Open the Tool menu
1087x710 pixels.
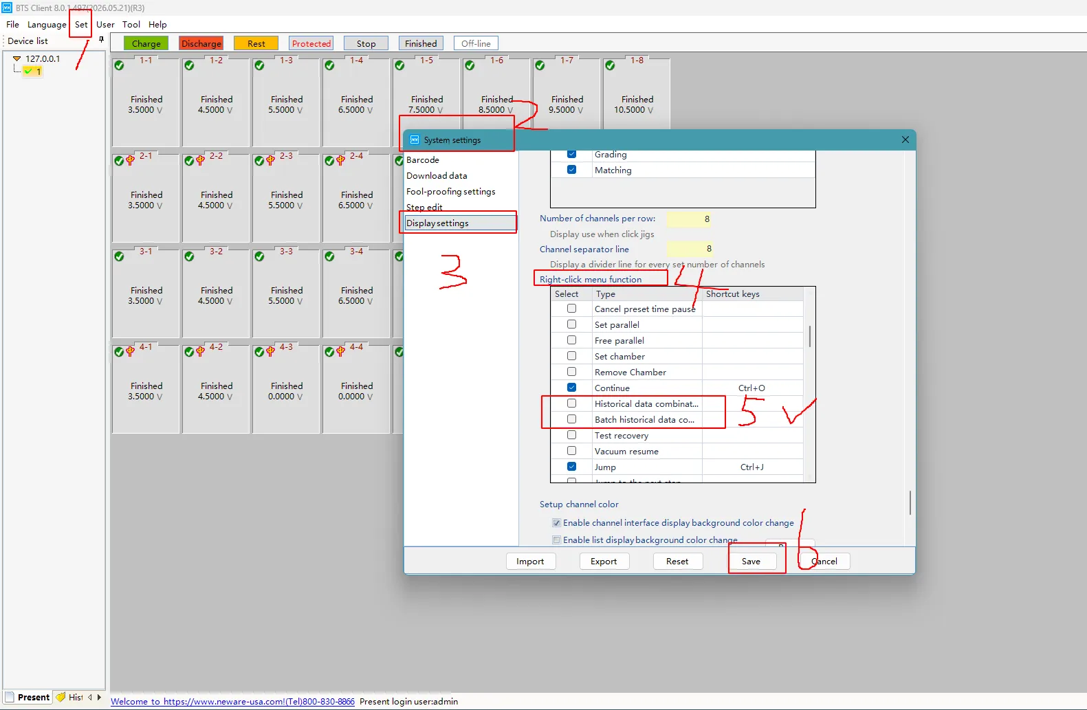pos(131,24)
